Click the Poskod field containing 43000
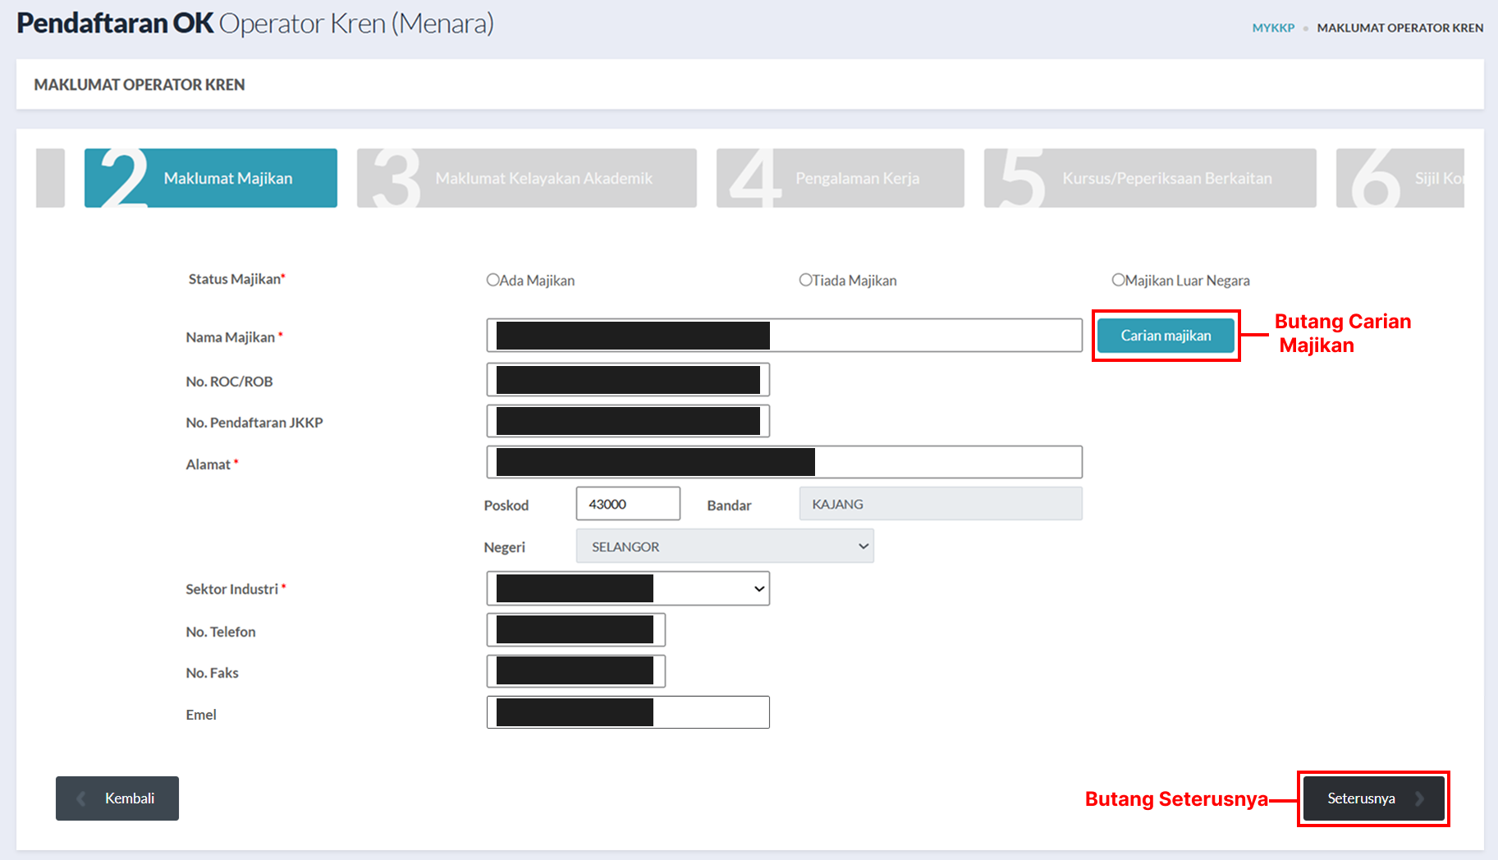Image resolution: width=1498 pixels, height=860 pixels. [x=628, y=504]
